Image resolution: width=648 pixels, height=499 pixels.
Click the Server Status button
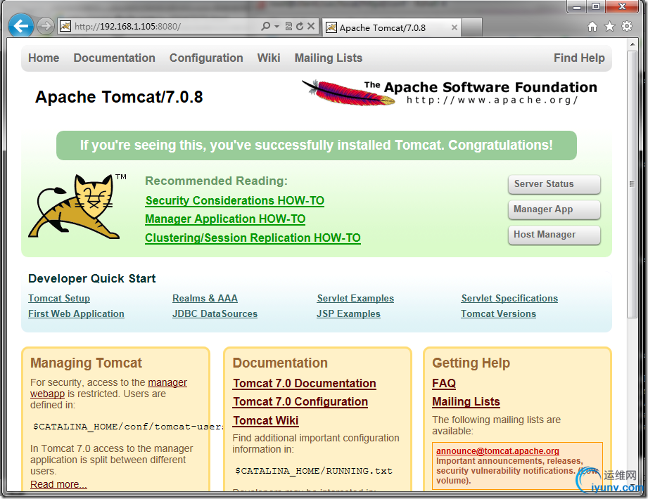pyautogui.click(x=554, y=184)
